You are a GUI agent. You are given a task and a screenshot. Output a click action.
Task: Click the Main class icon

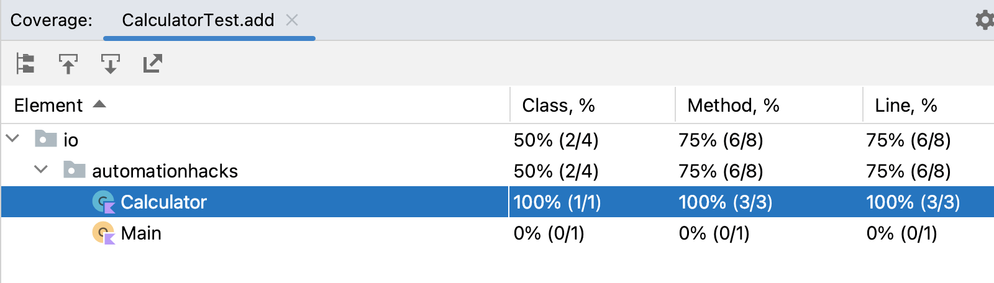[103, 233]
